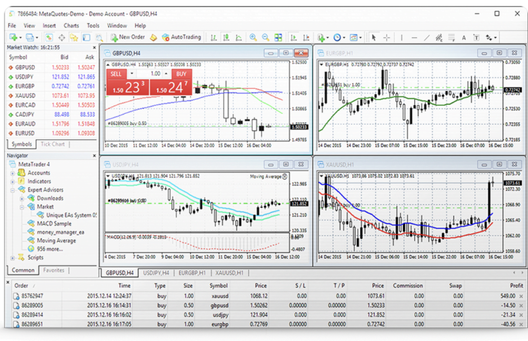
Task: Switch to the Tick Chart tab
Action: (53, 144)
